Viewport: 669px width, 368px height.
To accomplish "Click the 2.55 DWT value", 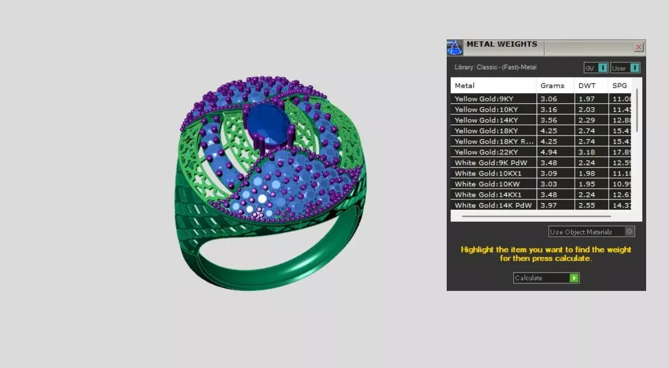I will coord(586,205).
